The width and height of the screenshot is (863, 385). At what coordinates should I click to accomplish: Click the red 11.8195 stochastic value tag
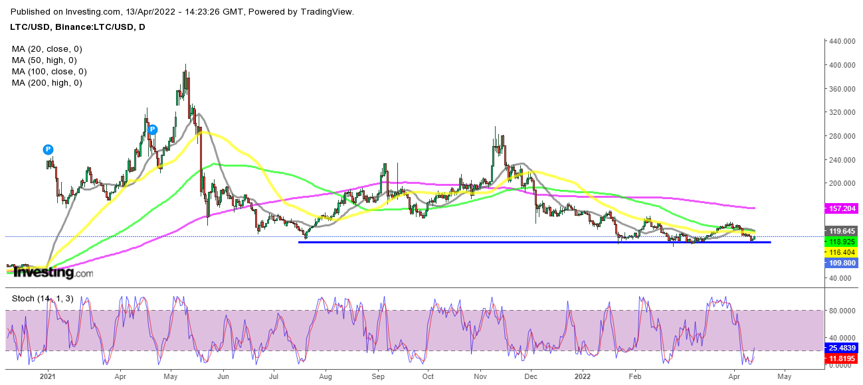tap(840, 358)
